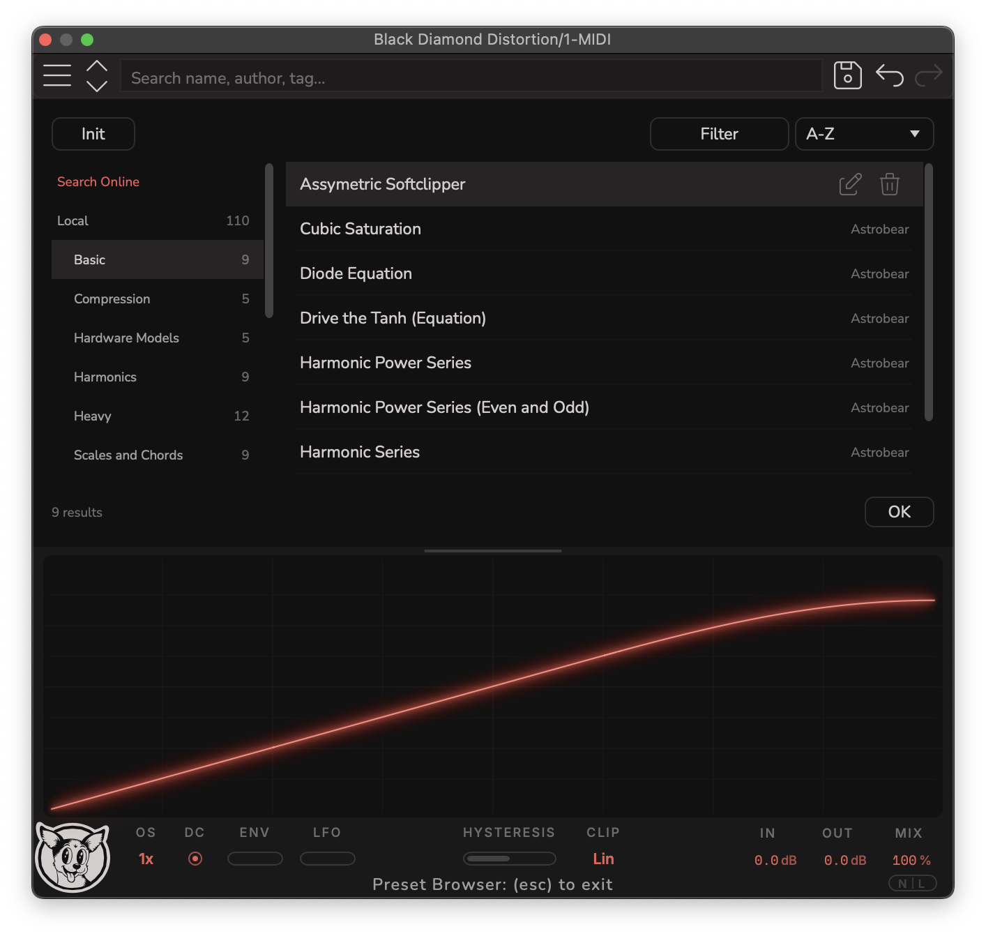Viewport: 986px width, 936px height.
Task: Click the redo arrow icon
Action: 929,75
